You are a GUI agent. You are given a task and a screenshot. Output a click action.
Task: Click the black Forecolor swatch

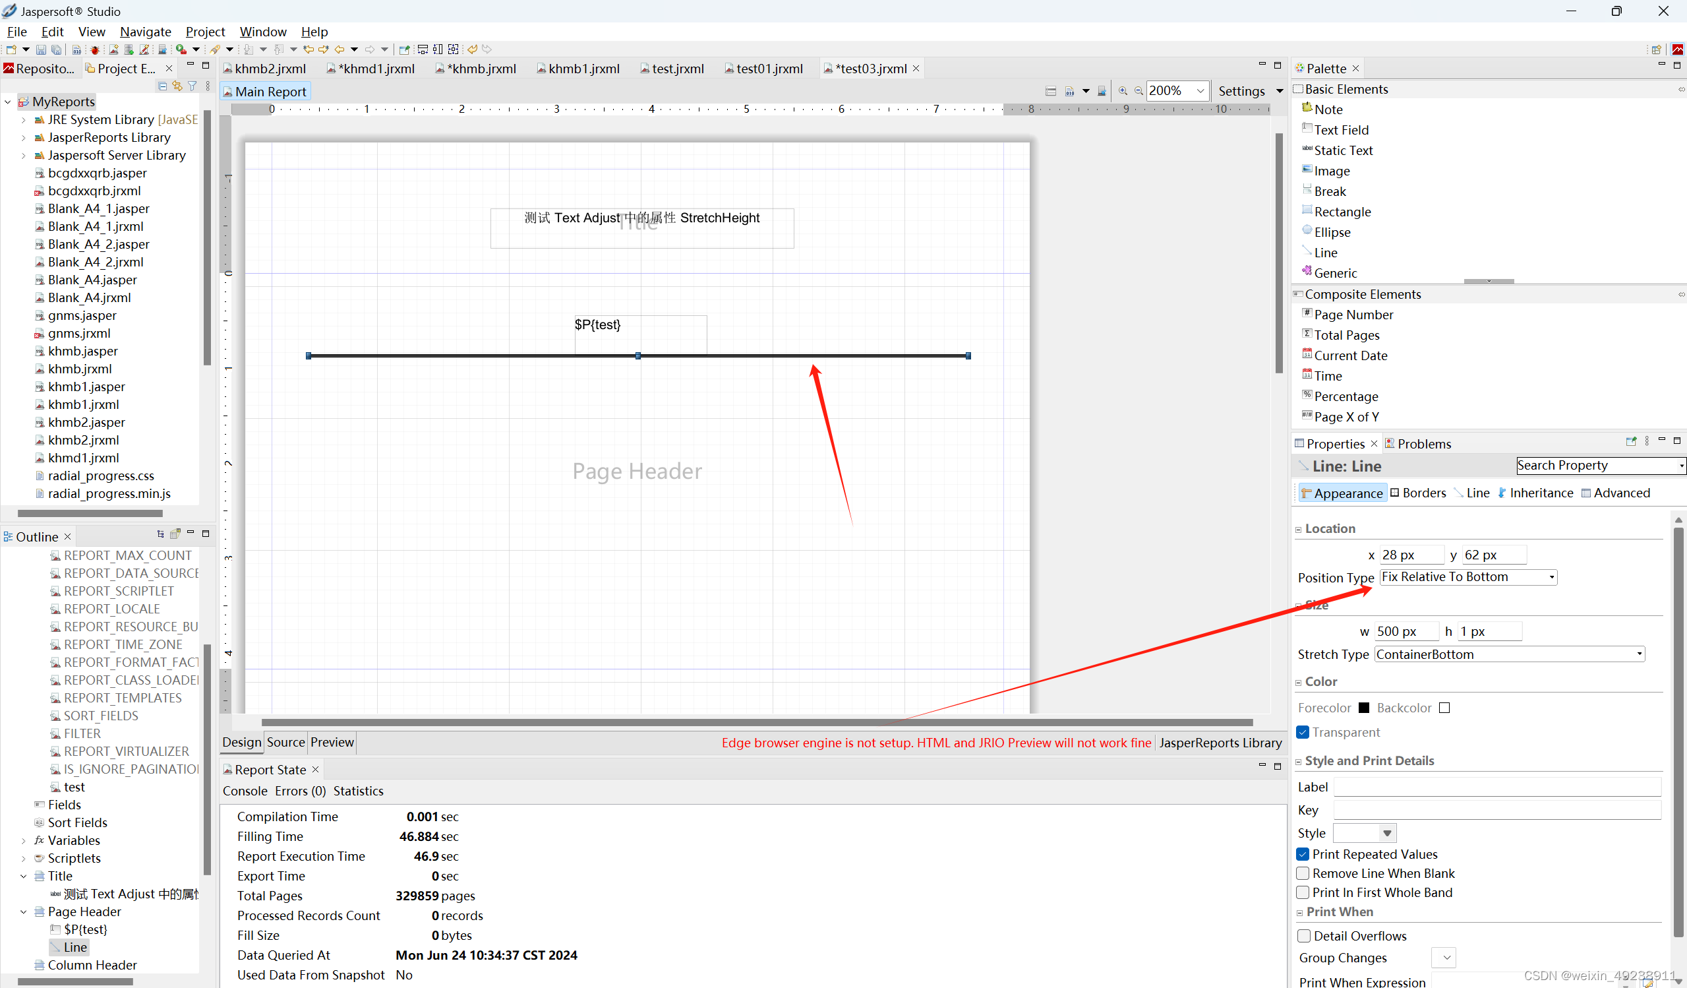[1364, 708]
